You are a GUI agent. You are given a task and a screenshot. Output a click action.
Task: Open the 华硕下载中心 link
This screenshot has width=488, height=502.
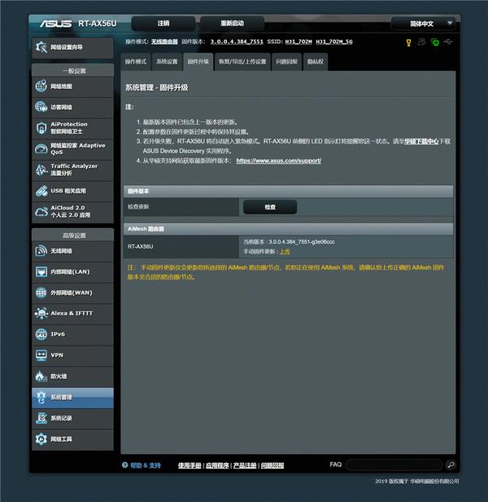(x=421, y=141)
